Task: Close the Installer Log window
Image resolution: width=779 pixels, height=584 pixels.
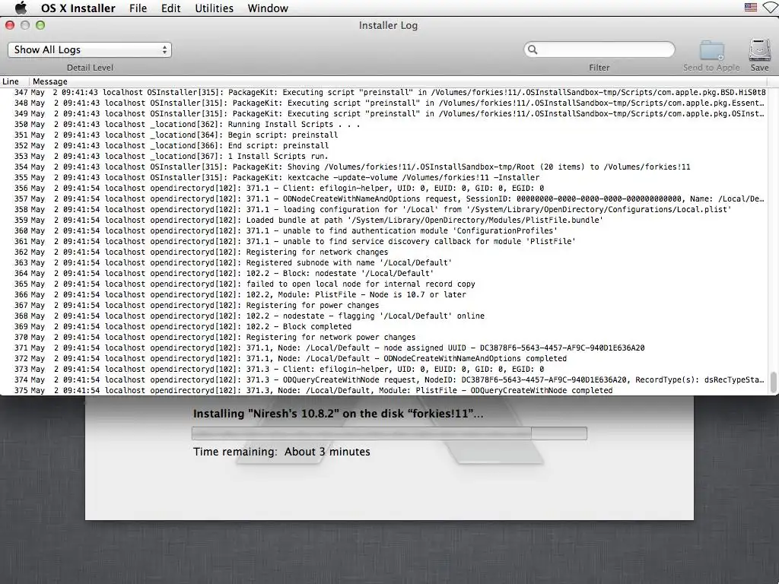Action: coord(10,25)
